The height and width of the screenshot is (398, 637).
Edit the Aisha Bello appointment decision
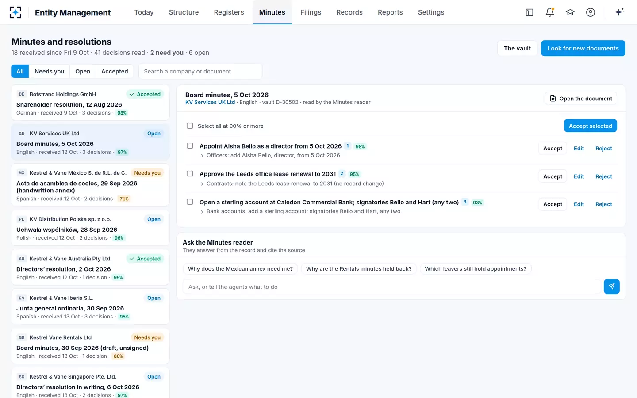point(579,149)
